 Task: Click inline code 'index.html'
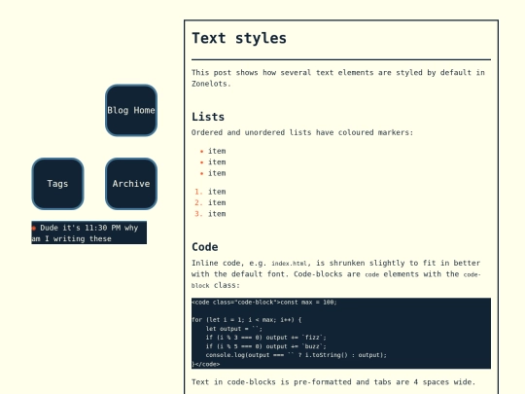click(x=289, y=264)
